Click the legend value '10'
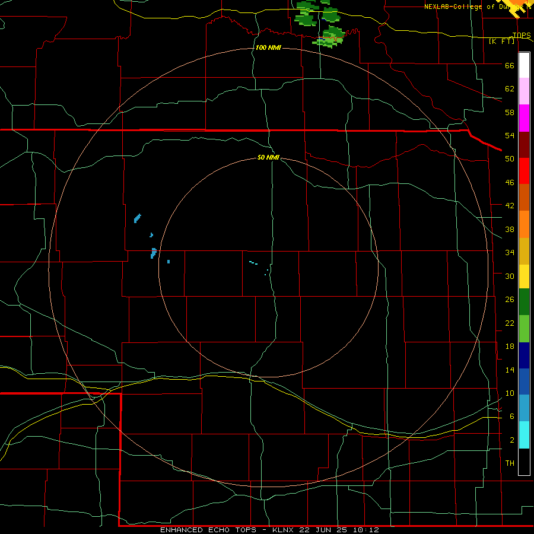The image size is (534, 534). (x=510, y=393)
